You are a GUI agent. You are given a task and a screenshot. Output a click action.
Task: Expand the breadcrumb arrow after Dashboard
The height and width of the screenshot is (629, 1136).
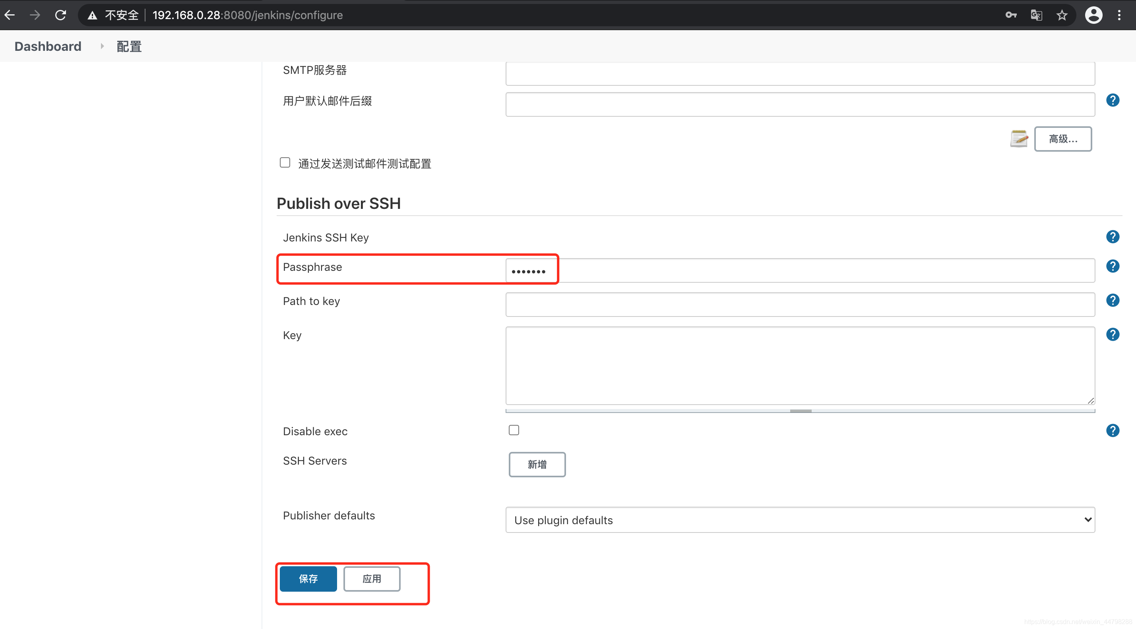click(102, 46)
